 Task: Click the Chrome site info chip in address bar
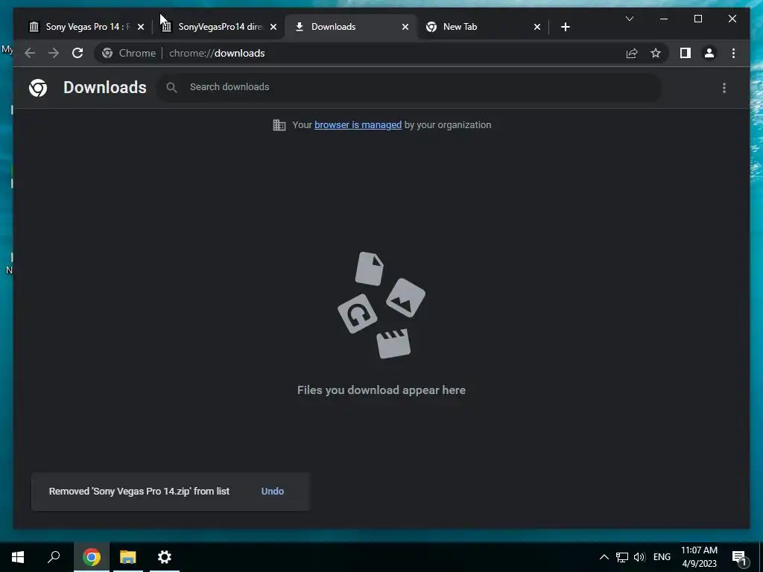click(129, 53)
